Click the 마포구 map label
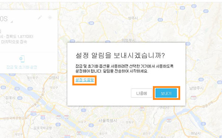 click(x=82, y=122)
